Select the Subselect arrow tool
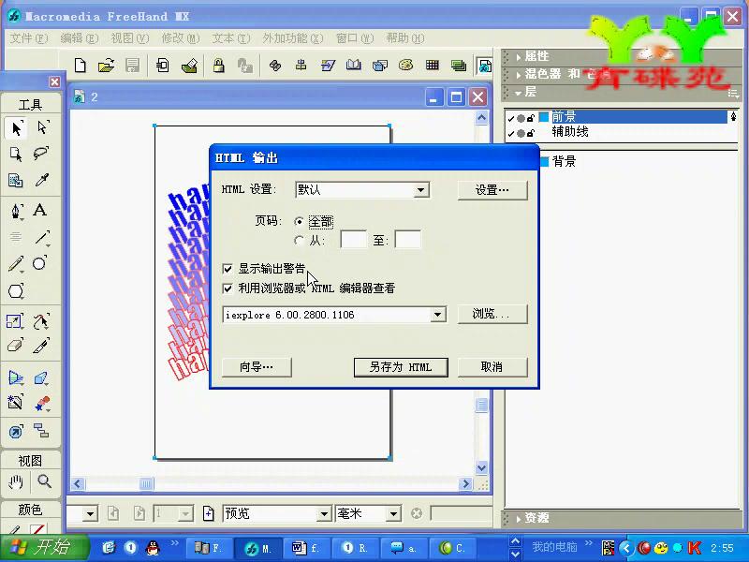Screen dimensions: 749x562 (42, 127)
